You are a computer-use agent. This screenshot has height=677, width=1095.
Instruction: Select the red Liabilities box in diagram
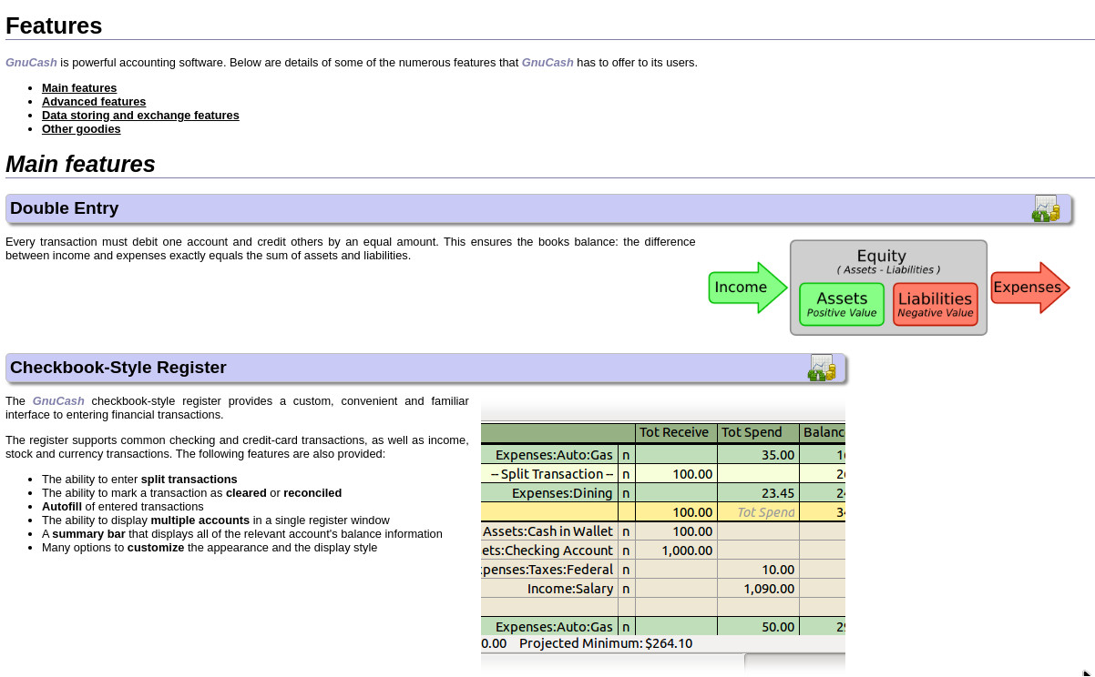936,304
